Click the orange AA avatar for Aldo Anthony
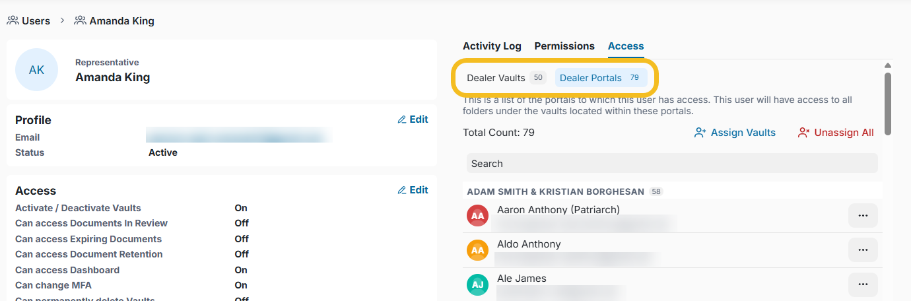Image resolution: width=911 pixels, height=301 pixels. (x=478, y=250)
